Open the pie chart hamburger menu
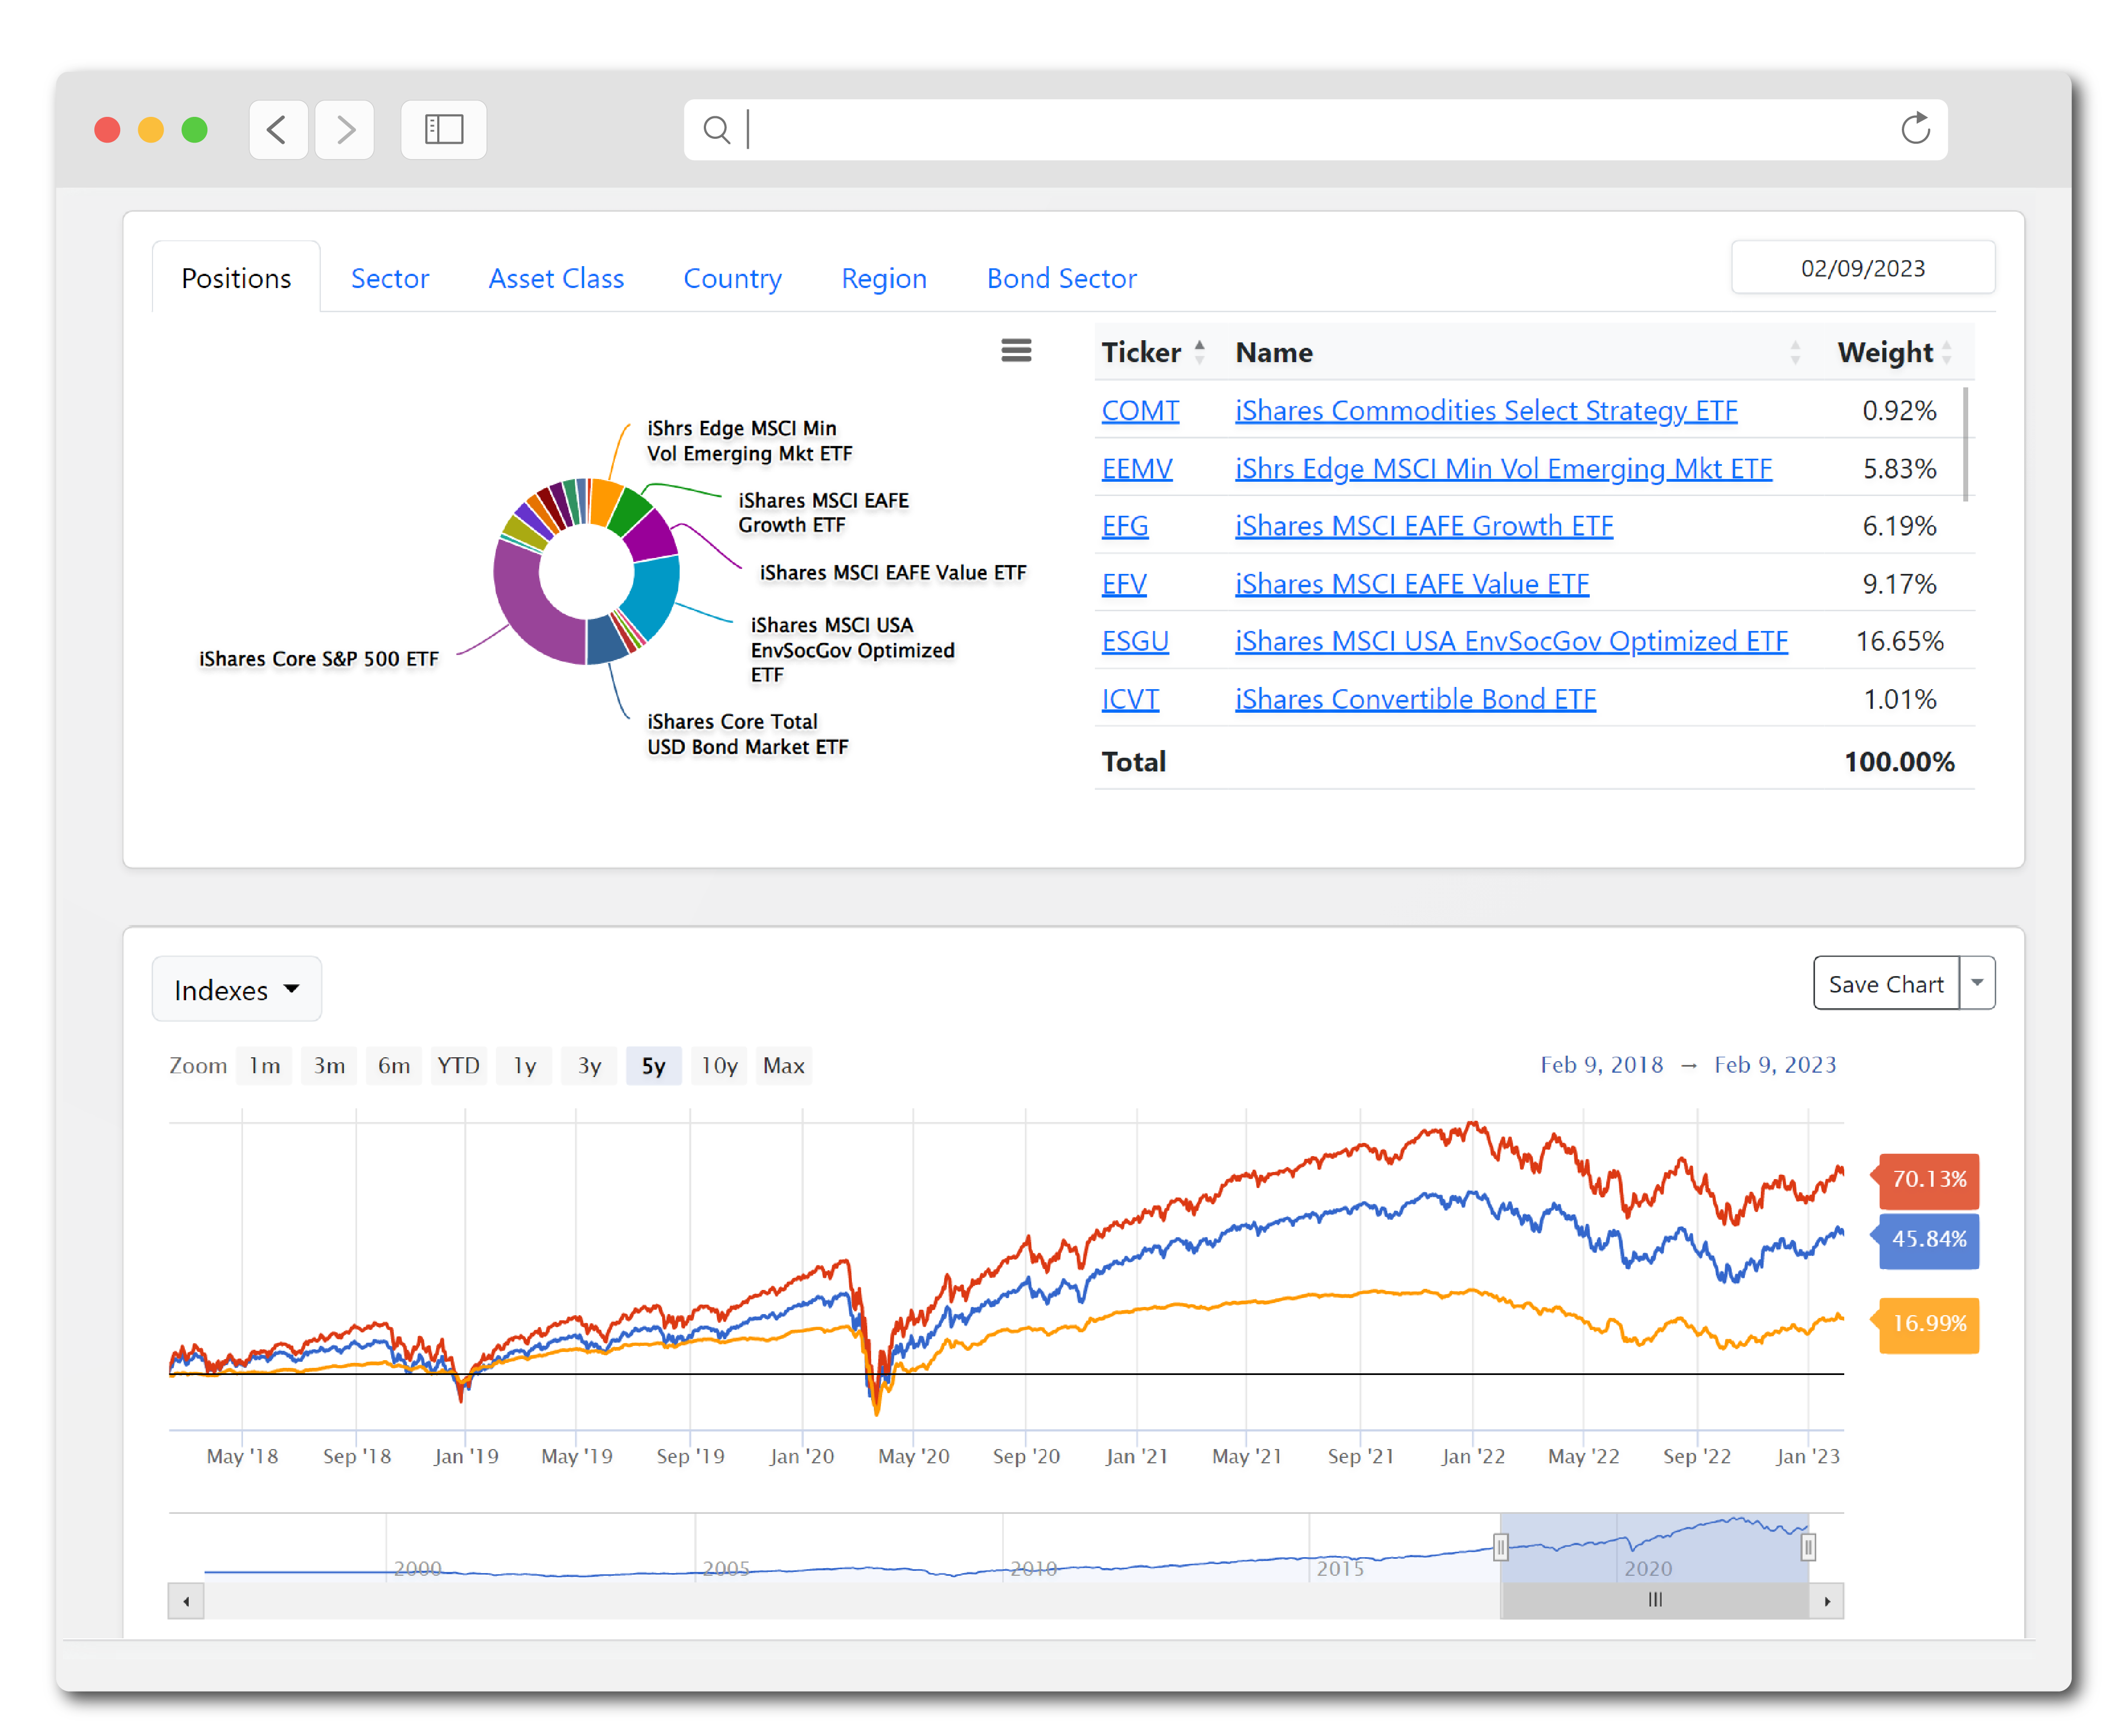2124x1736 pixels. coord(1015,351)
